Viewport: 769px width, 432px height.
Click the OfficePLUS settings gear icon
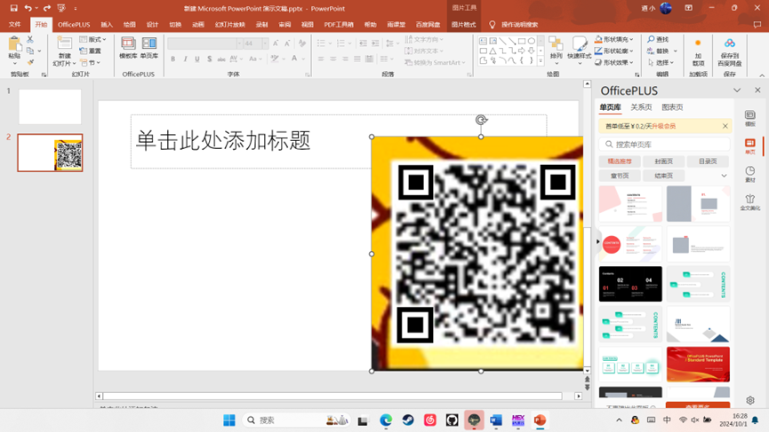coord(749,400)
